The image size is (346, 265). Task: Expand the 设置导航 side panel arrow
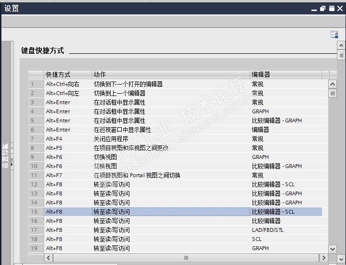pyautogui.click(x=12, y=164)
